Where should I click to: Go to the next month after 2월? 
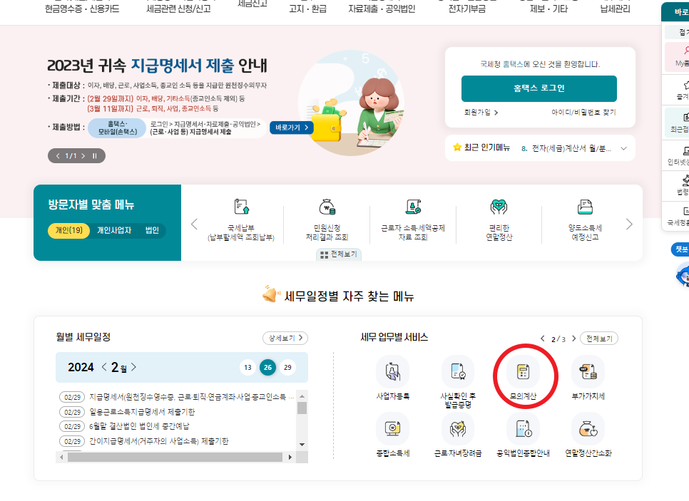click(133, 367)
